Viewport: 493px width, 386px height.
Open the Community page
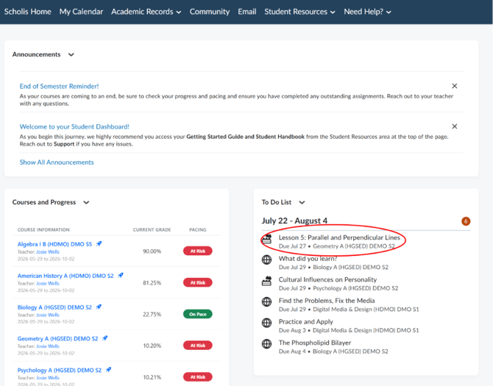tap(210, 12)
